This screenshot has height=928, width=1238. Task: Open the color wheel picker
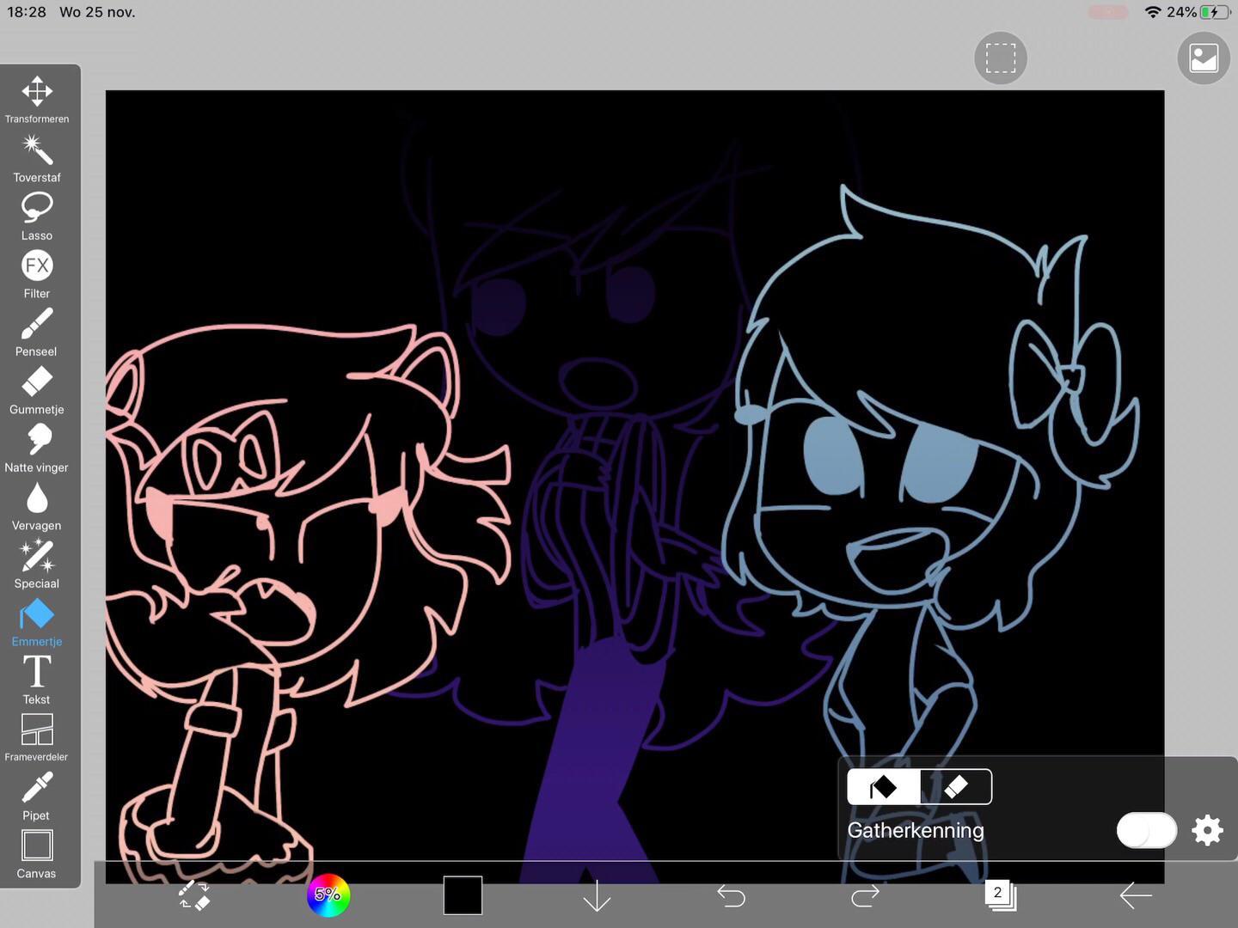(x=328, y=895)
